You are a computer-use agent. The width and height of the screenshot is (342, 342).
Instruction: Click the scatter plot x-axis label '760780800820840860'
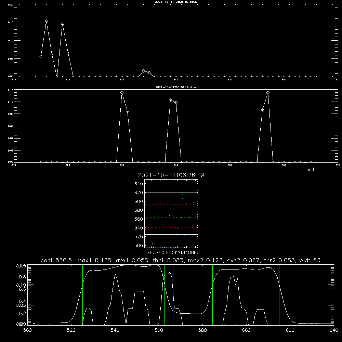[173, 253]
